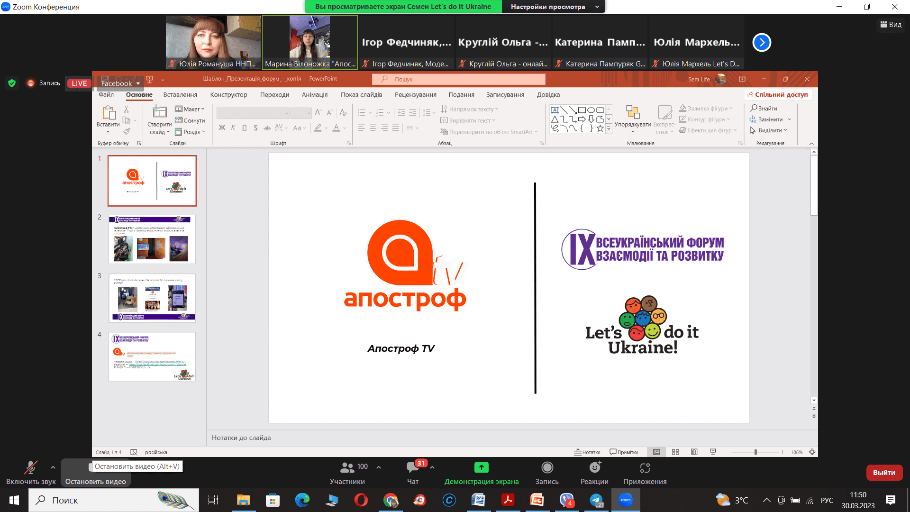Screen dimensions: 910x512
Task: Click Знайти find button
Action: 764,108
